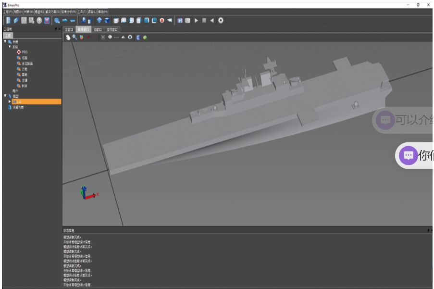The width and height of the screenshot is (434, 289).
Task: Float the 工程树 panel with pin icon
Action: [x=56, y=29]
